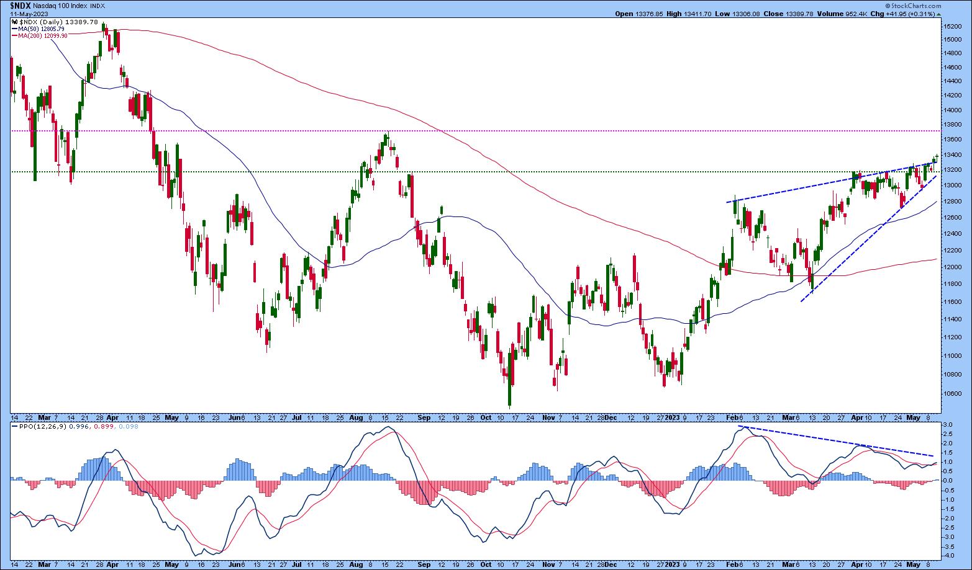The image size is (972, 570).
Task: Click the candlestick icon beside $NDX (Daily)
Action: (15, 22)
